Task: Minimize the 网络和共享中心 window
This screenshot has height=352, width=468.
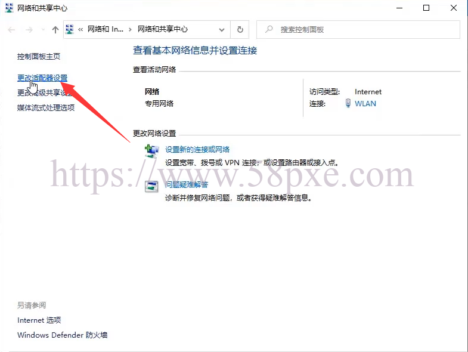Action: tap(399, 8)
